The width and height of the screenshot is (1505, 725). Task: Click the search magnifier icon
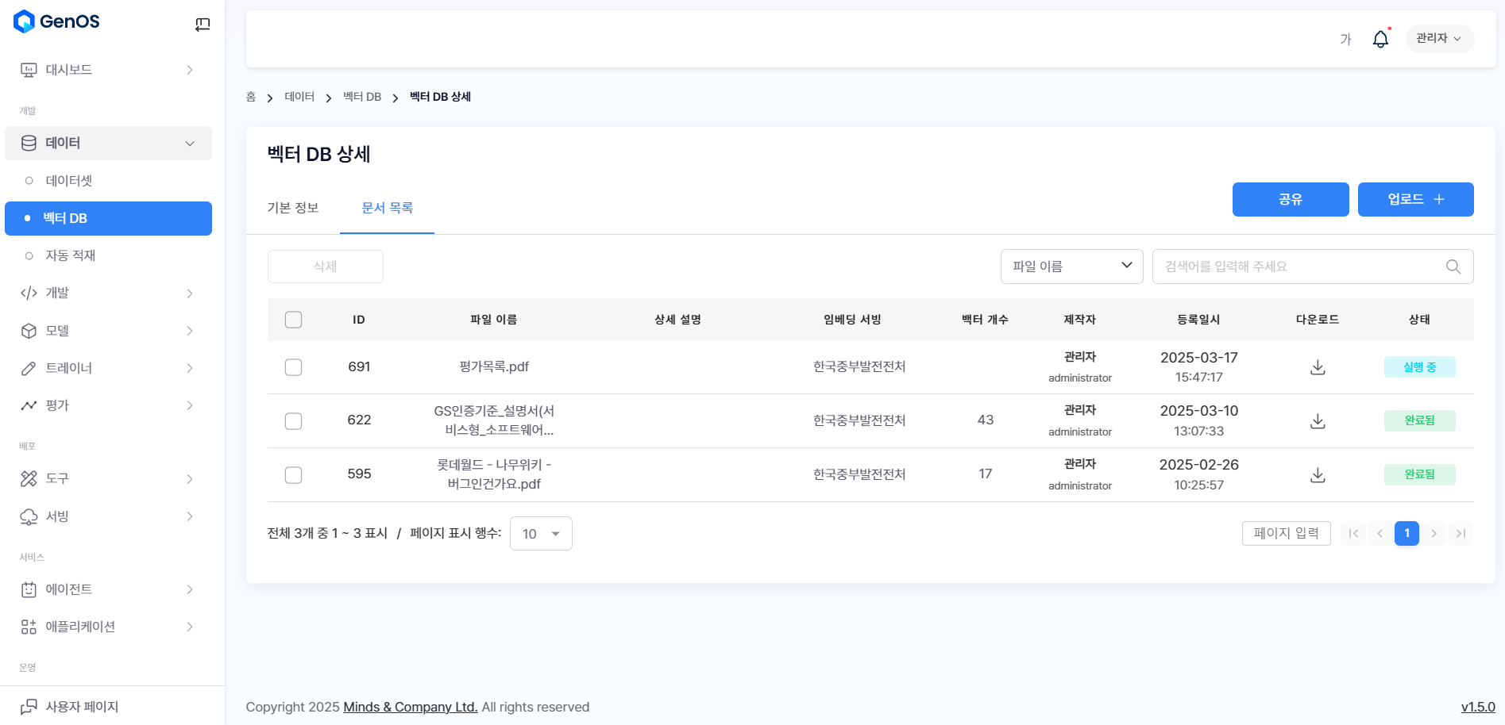point(1453,267)
